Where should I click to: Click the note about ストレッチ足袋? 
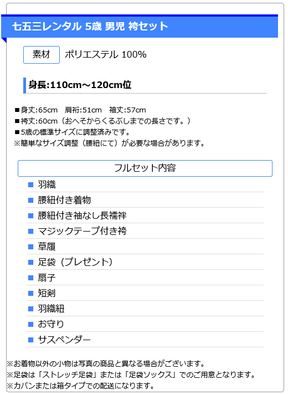[x=131, y=375]
